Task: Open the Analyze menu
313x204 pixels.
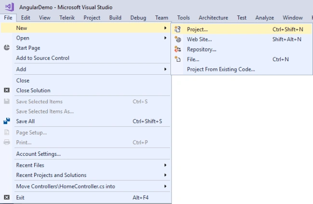Action: pyautogui.click(x=265, y=17)
